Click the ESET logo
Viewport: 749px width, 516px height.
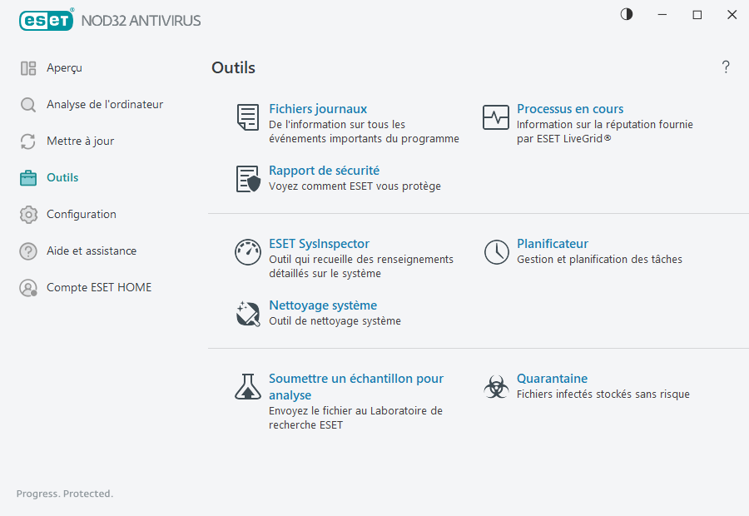(x=46, y=20)
